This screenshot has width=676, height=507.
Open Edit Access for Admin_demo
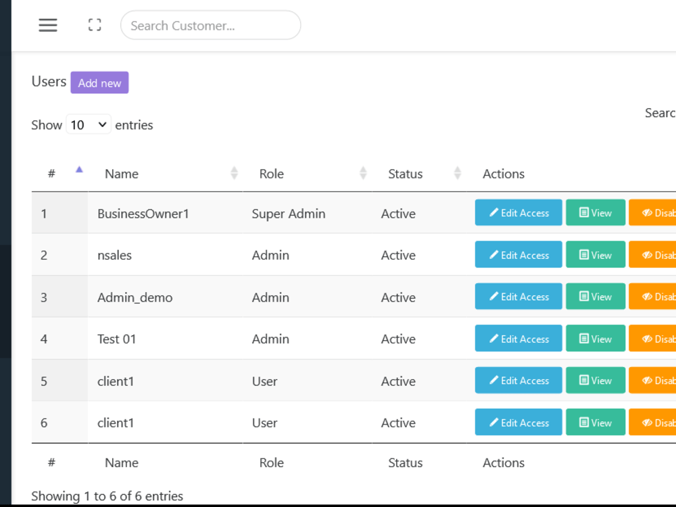coord(518,297)
